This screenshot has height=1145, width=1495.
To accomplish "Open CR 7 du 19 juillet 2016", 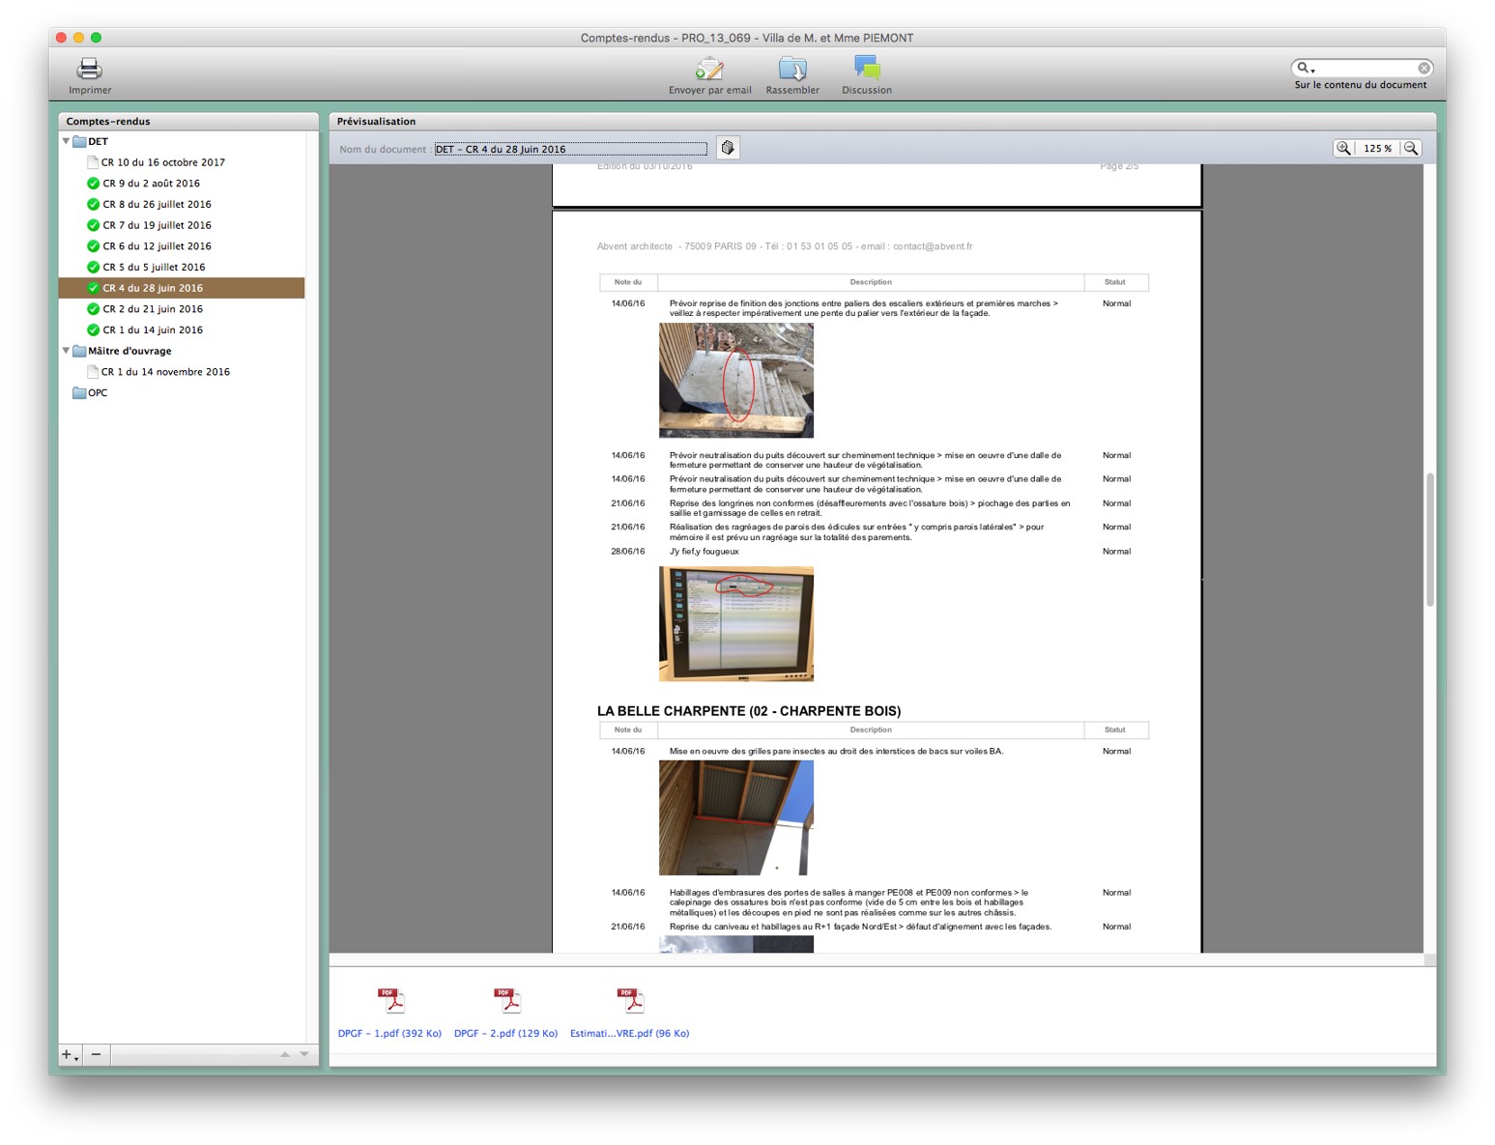I will point(157,225).
